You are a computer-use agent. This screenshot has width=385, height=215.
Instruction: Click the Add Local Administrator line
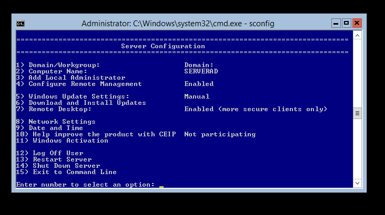pos(70,78)
